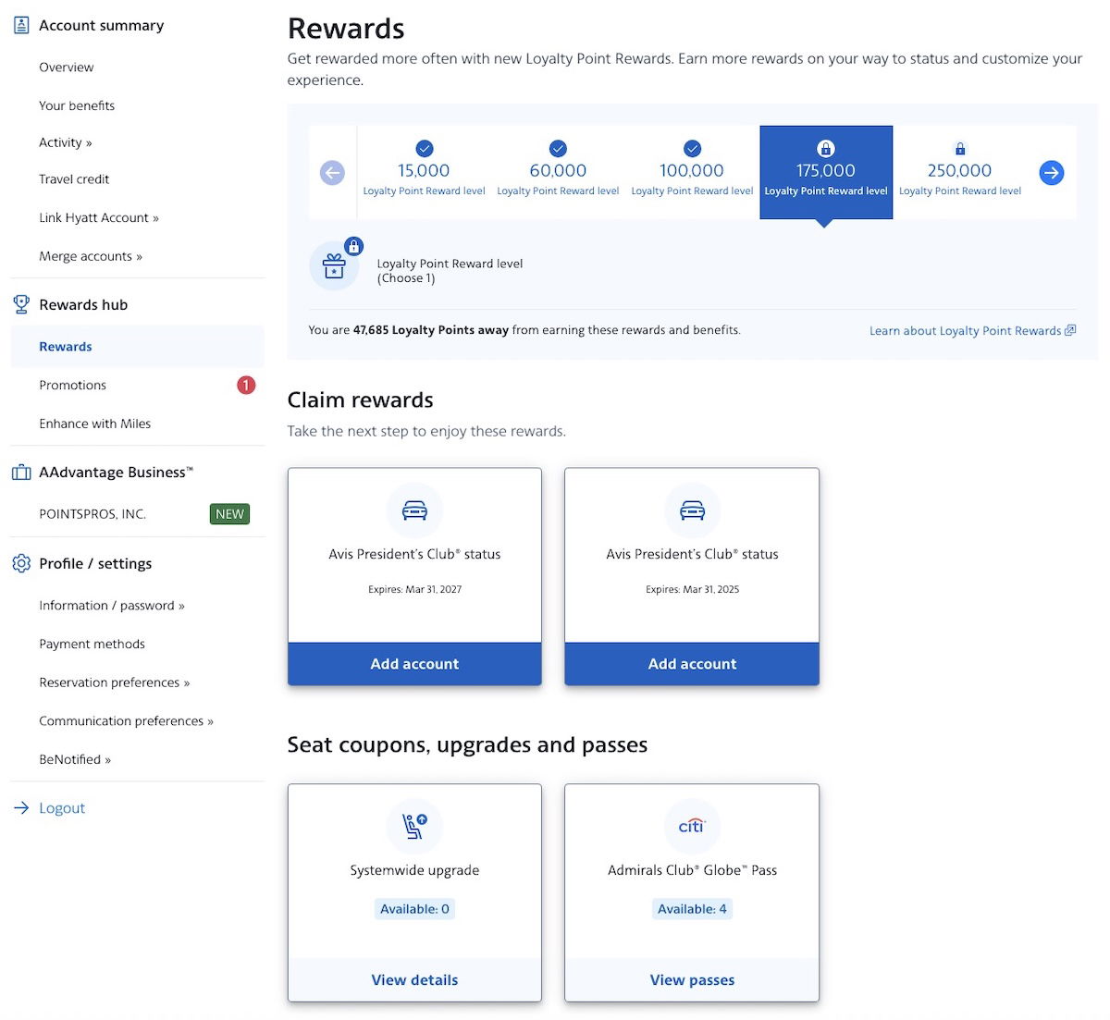Expand Reservation preferences in sidebar
The height and width of the screenshot is (1020, 1110).
click(x=114, y=682)
